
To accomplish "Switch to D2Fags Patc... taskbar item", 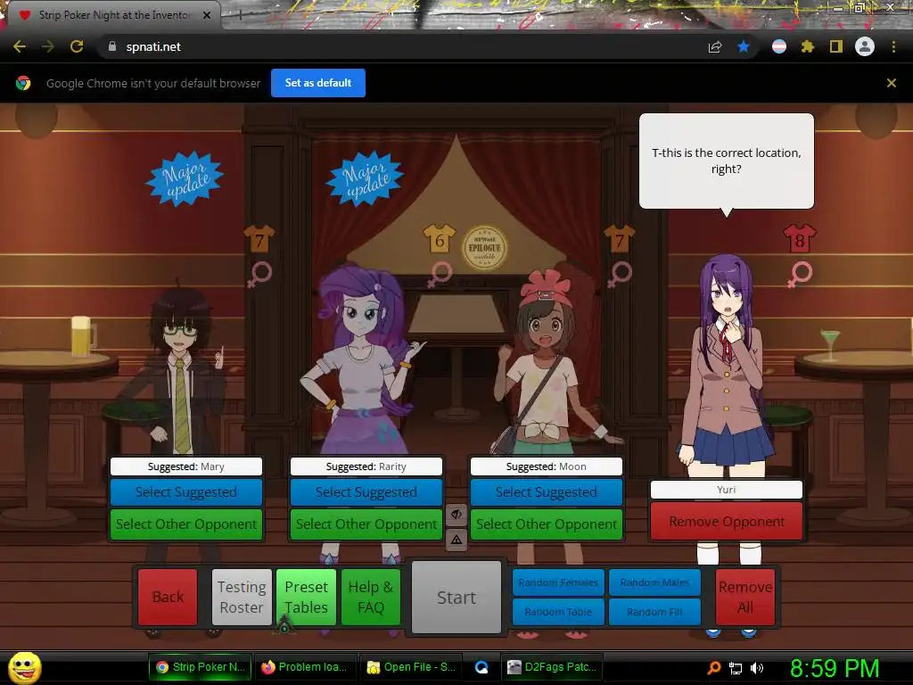I will [551, 667].
